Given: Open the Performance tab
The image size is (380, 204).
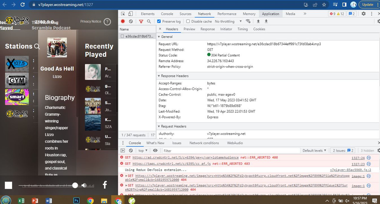Looking at the screenshot, I should [227, 14].
